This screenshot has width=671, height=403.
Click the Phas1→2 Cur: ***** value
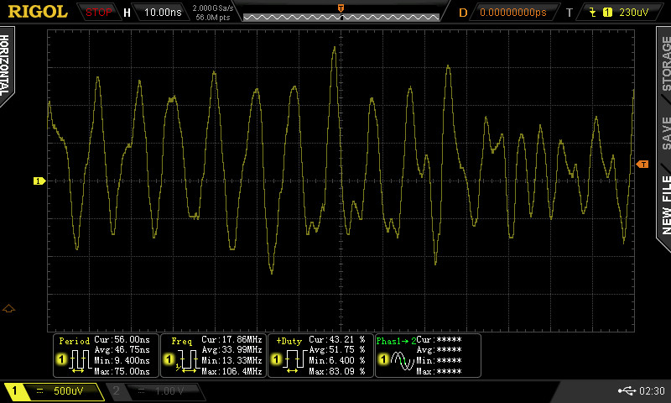(x=439, y=340)
